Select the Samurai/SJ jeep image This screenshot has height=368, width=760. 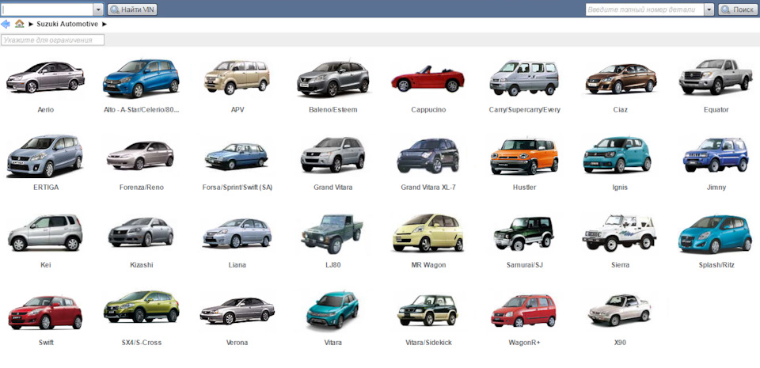523,233
